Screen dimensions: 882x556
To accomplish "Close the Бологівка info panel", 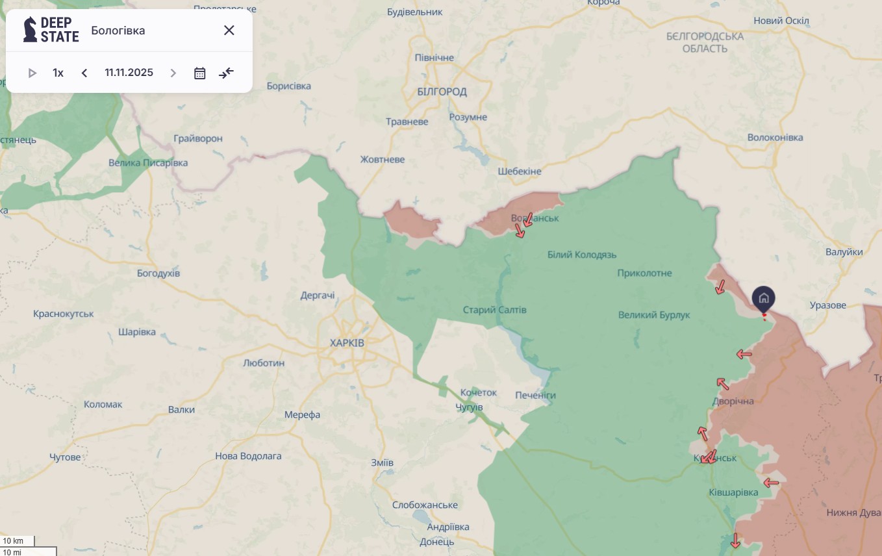I will click(229, 31).
